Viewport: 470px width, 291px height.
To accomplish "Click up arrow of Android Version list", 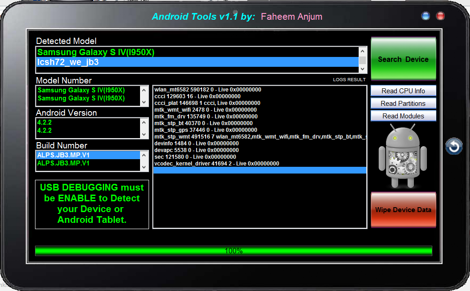I will 144,122.
